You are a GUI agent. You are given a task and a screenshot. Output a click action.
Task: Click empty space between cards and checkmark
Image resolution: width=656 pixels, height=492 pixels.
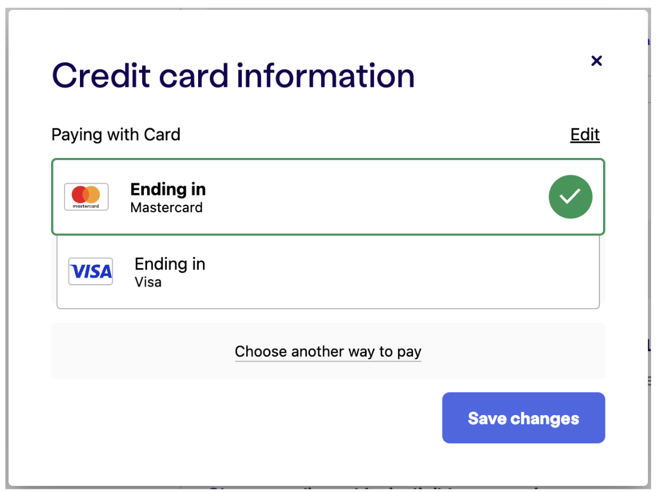[377, 196]
